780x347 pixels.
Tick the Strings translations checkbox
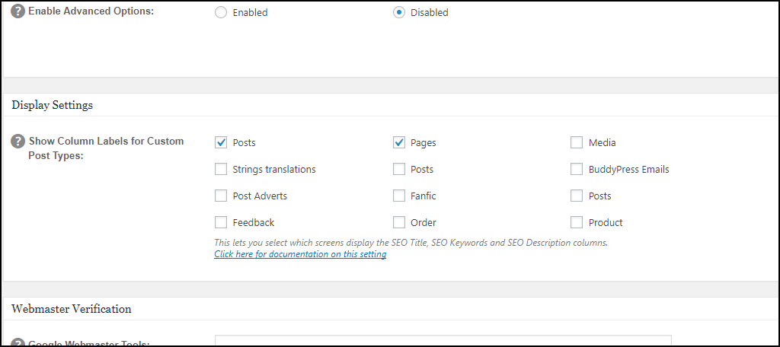(221, 169)
